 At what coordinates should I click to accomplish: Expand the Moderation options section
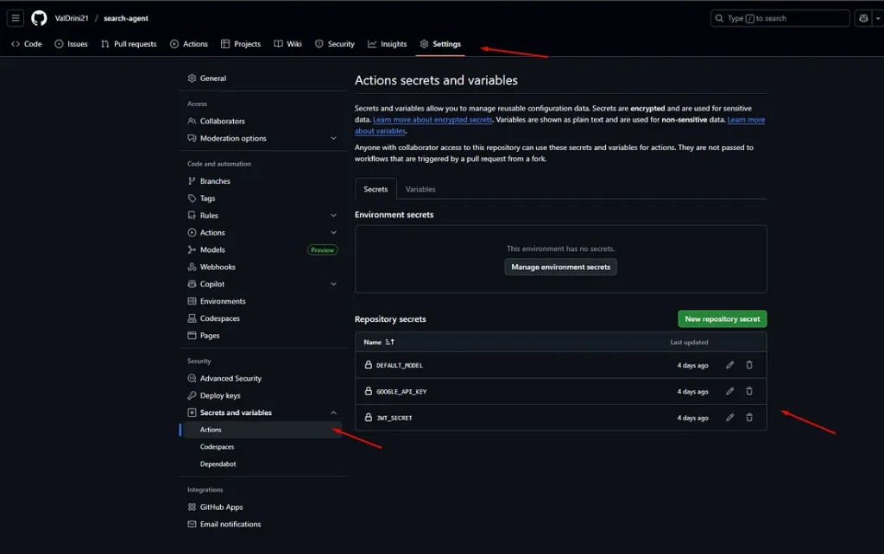pos(333,138)
